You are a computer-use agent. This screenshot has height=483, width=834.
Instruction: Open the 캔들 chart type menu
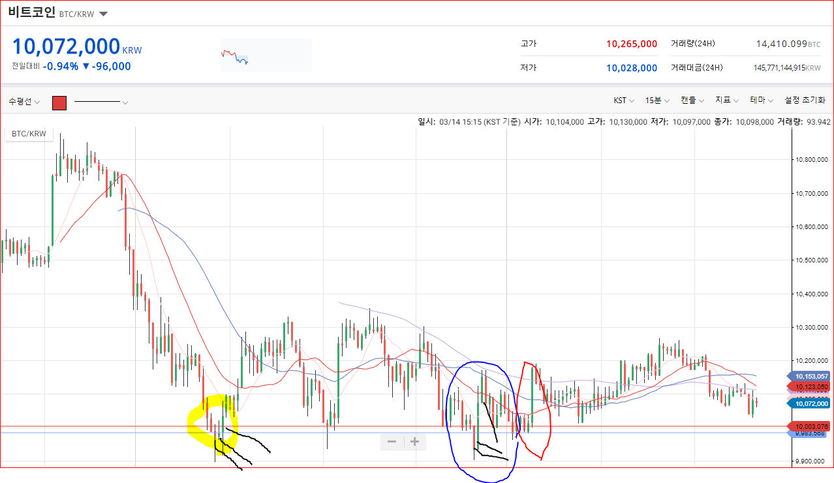[x=692, y=101]
